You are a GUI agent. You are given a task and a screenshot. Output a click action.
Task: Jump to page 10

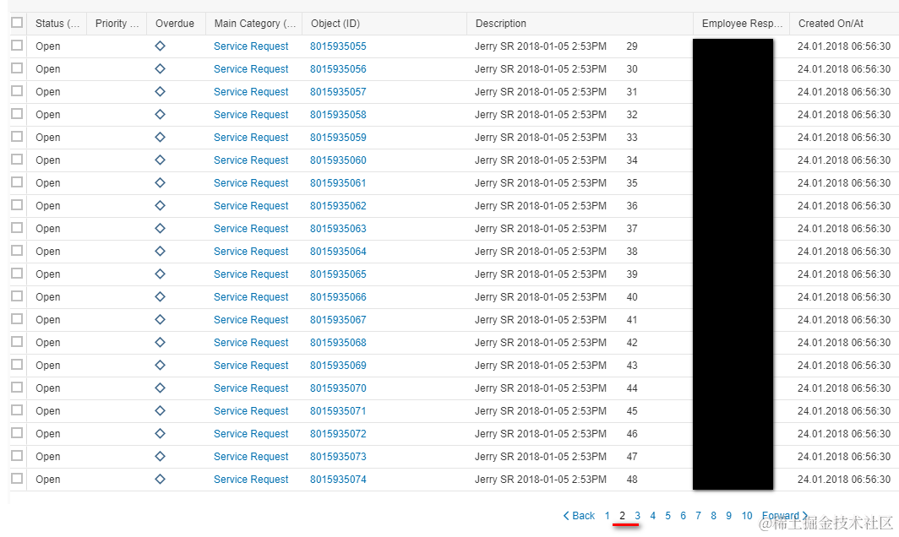pyautogui.click(x=747, y=516)
